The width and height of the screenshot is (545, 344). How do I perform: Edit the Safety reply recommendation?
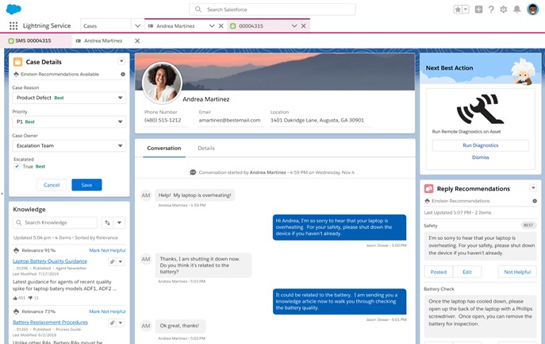(x=467, y=272)
